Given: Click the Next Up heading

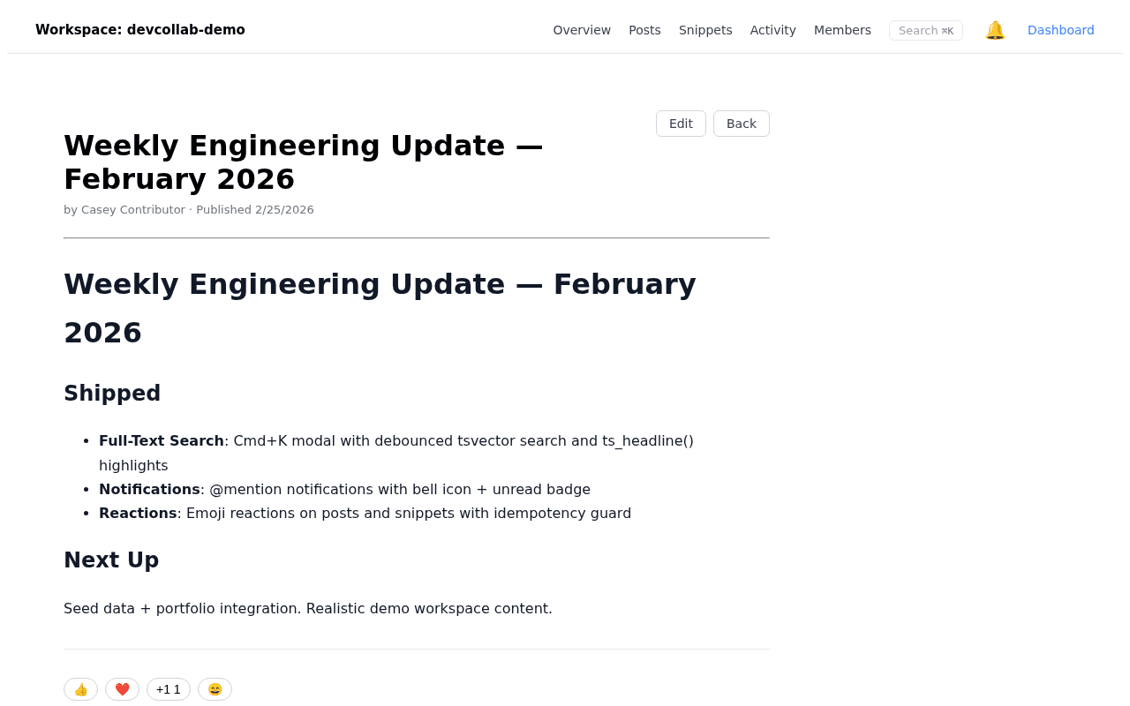Looking at the screenshot, I should coord(111,560).
